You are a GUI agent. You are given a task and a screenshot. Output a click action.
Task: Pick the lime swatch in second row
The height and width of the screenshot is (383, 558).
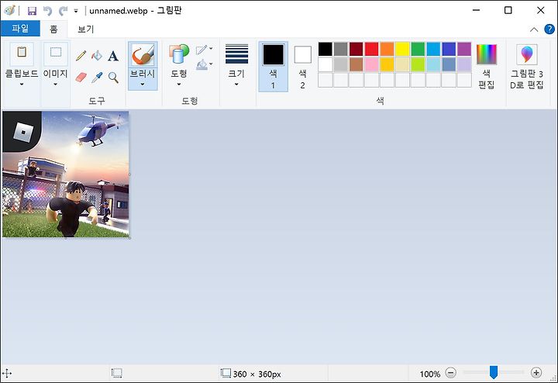(418, 64)
